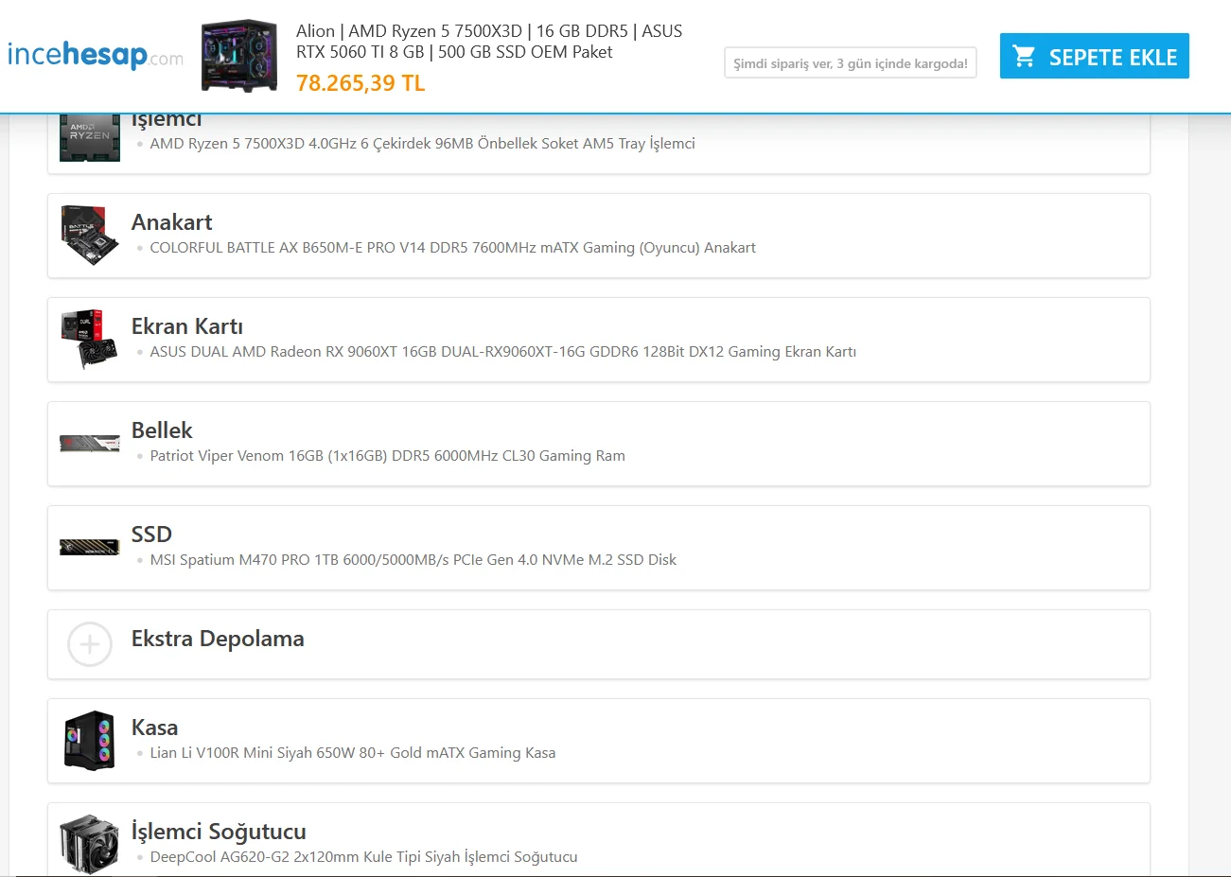Add the PC to cart with SEPETE EKLE
The height and width of the screenshot is (877, 1231).
[1094, 57]
